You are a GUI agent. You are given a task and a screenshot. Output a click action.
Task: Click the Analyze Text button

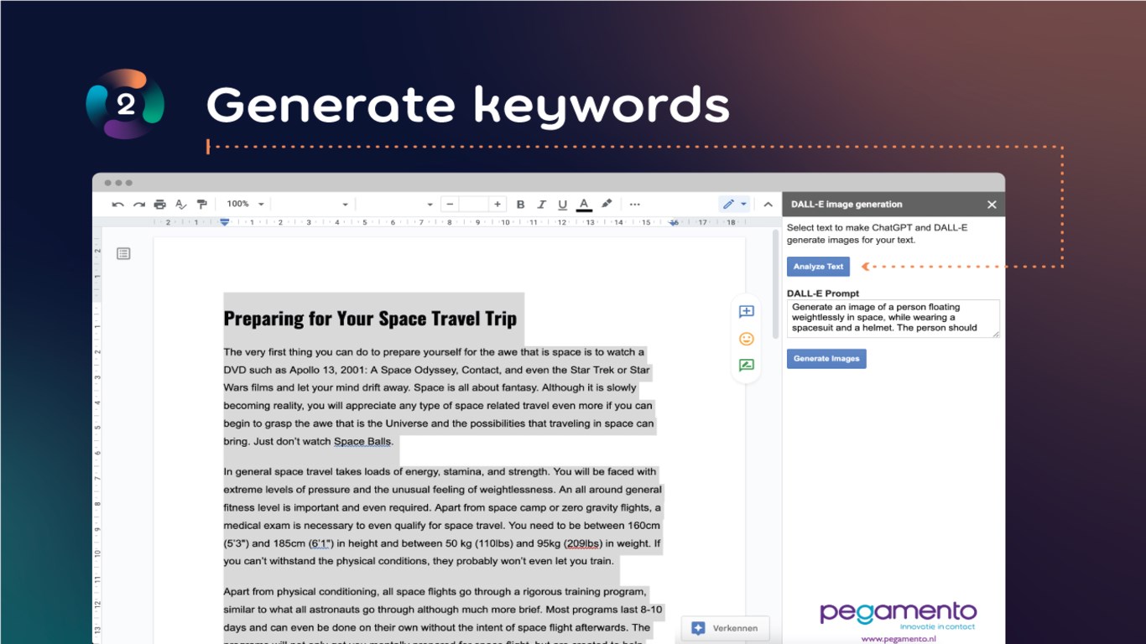pos(818,267)
